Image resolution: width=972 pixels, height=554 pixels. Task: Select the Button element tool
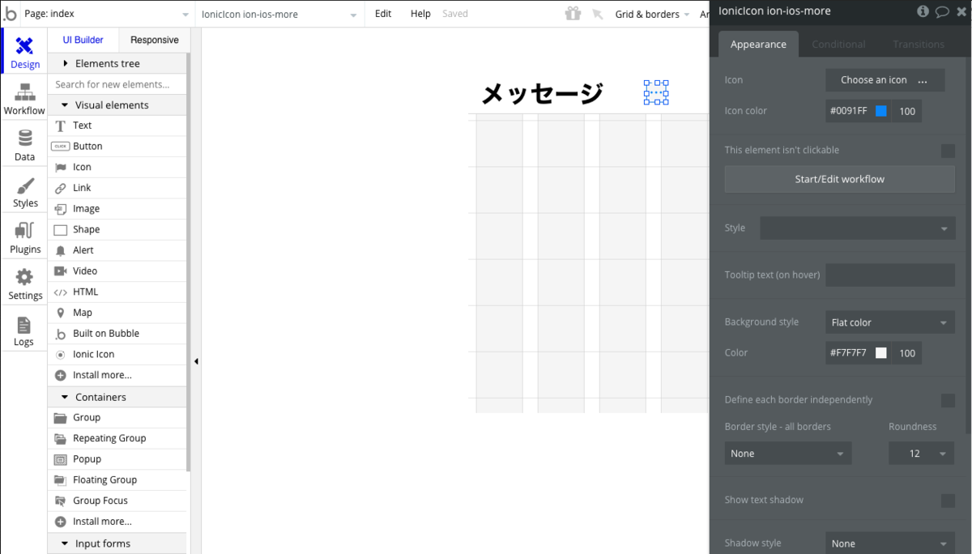[x=117, y=147]
